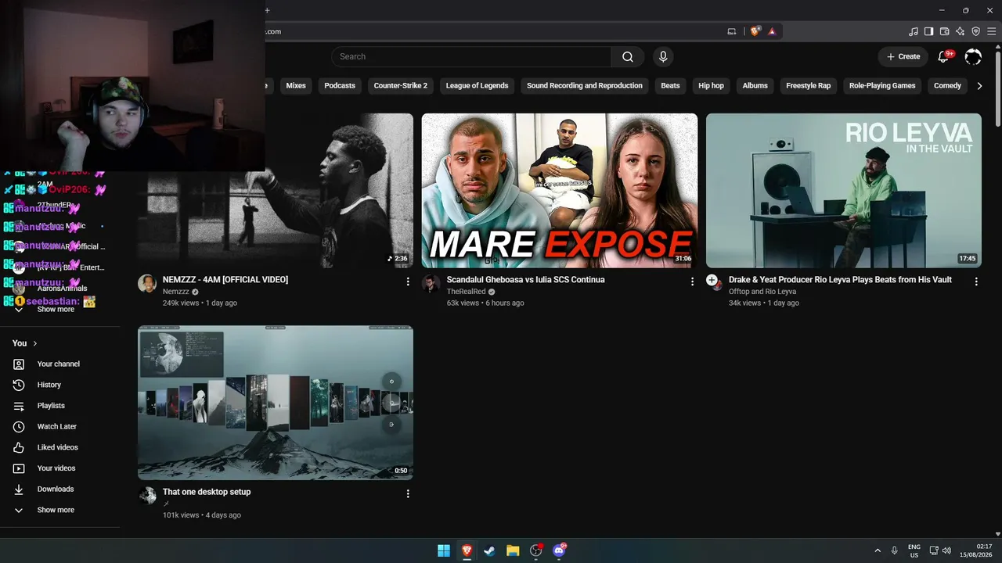The width and height of the screenshot is (1002, 563).
Task: Select the Mixes category chip
Action: point(296,86)
